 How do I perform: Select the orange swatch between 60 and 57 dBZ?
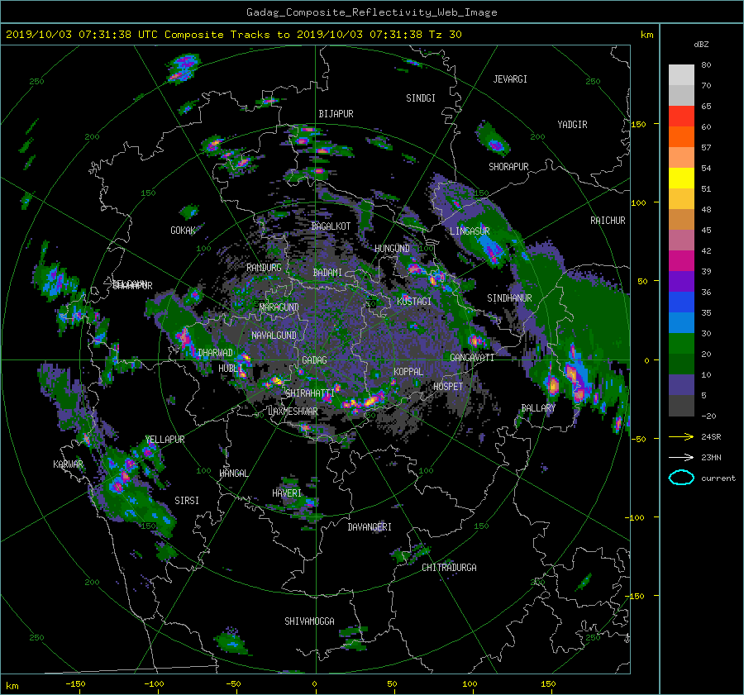tap(681, 136)
